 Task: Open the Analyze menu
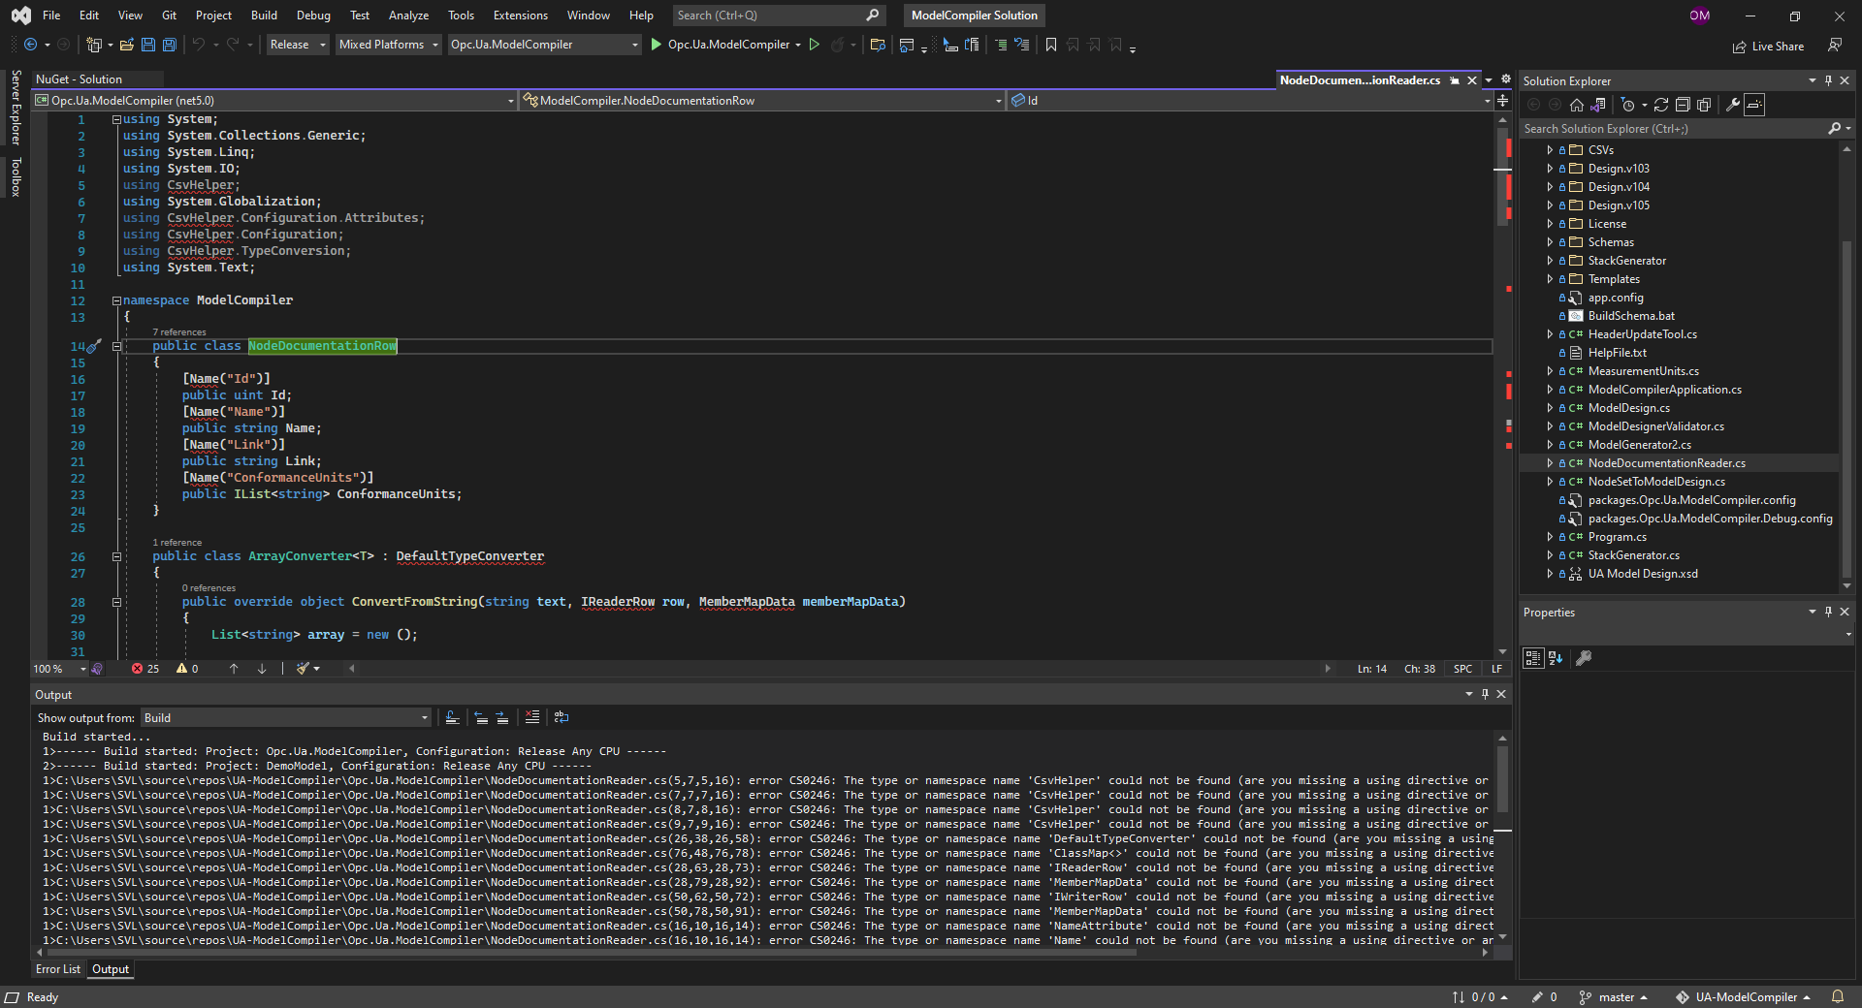408,15
